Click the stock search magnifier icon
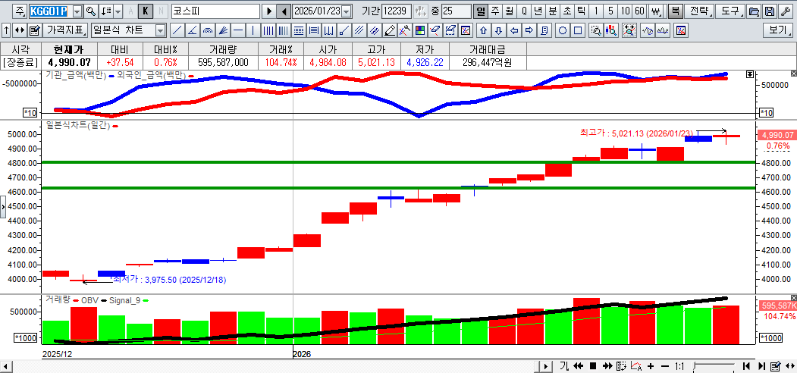The image size is (797, 373). 91,11
